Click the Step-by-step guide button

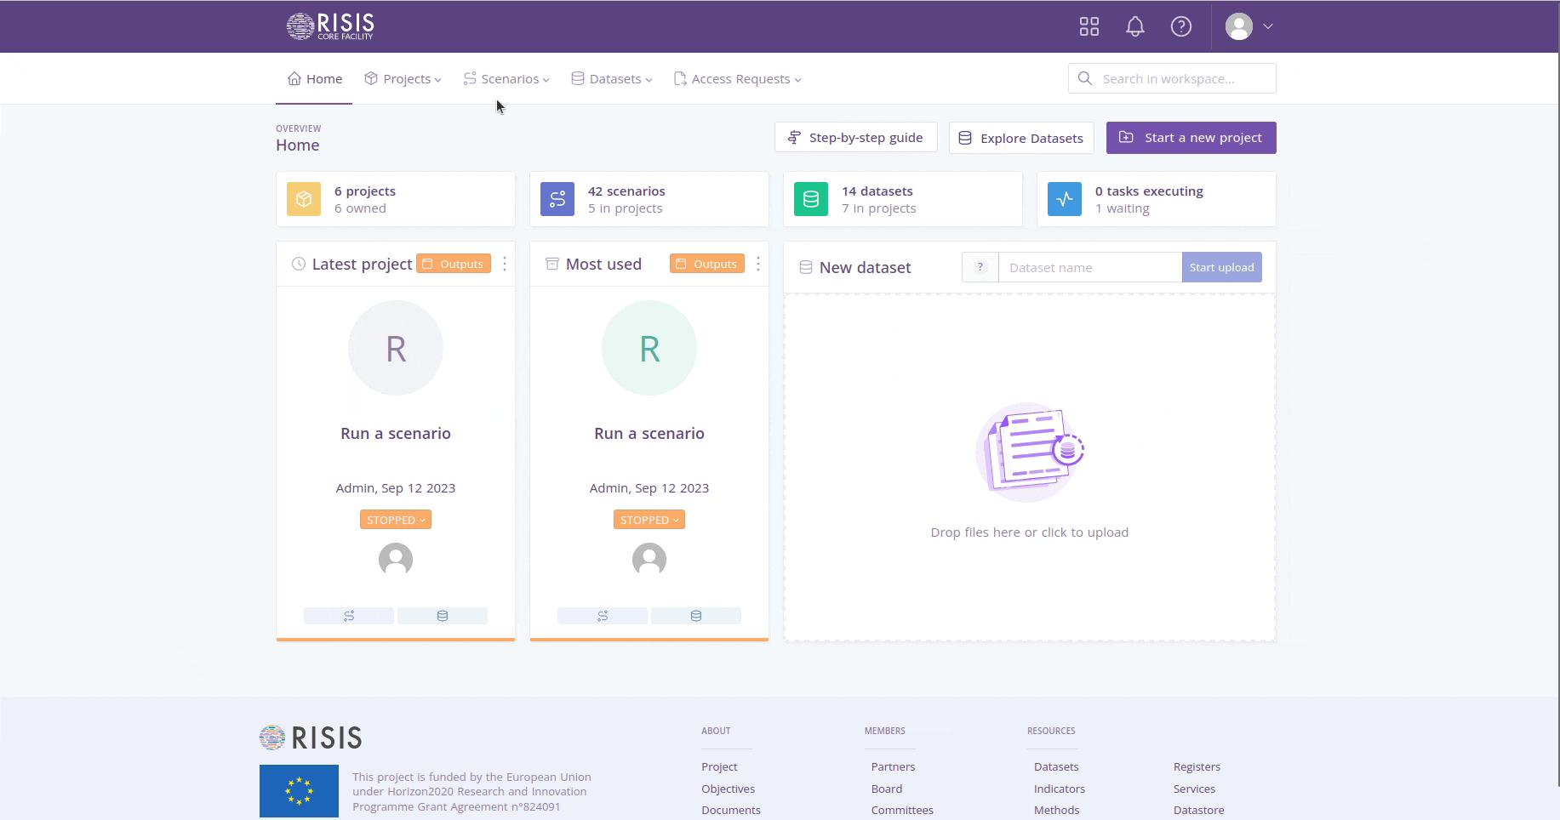coord(855,138)
